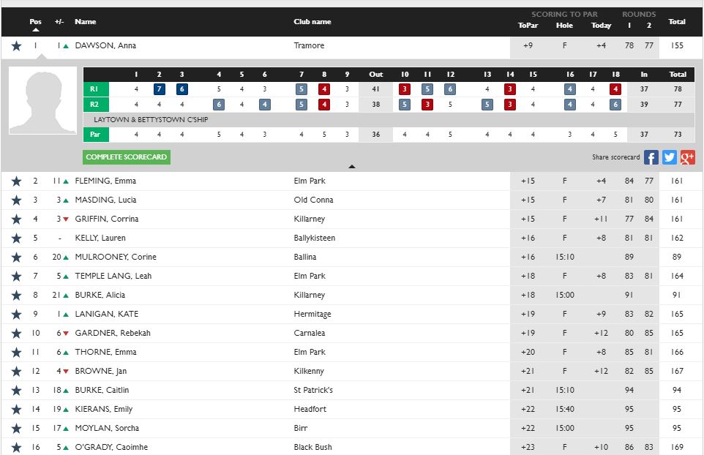The height and width of the screenshot is (455, 704).
Task: Click Anna Dawson's profile photo placeholder
Action: point(42,101)
